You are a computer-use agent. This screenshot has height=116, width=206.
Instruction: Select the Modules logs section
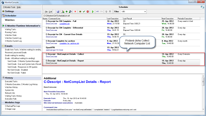(12, 103)
